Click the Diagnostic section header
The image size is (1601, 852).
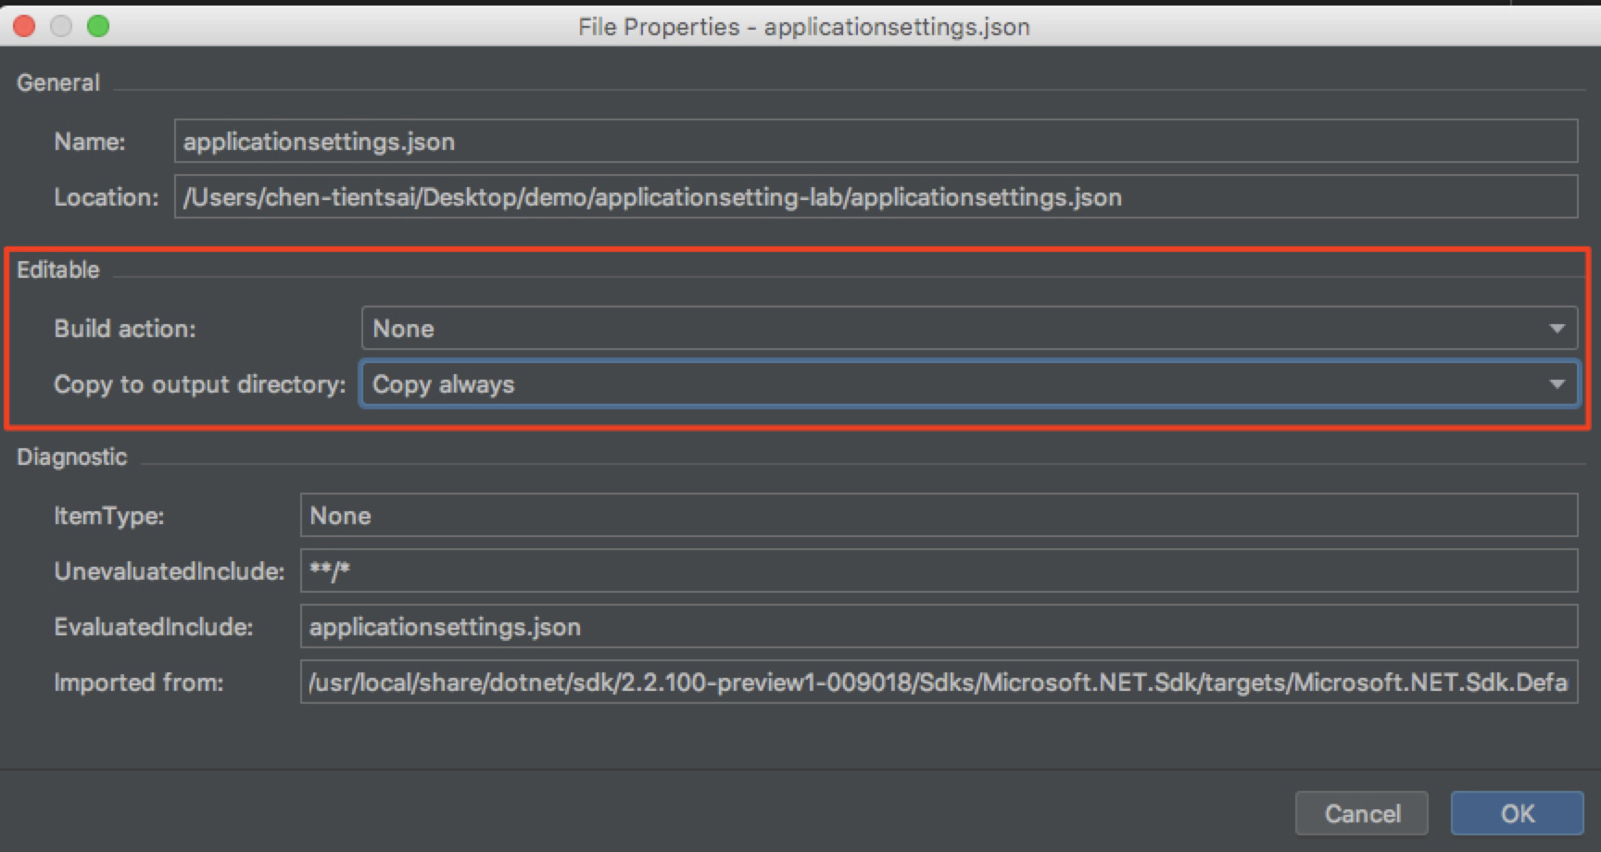(71, 457)
